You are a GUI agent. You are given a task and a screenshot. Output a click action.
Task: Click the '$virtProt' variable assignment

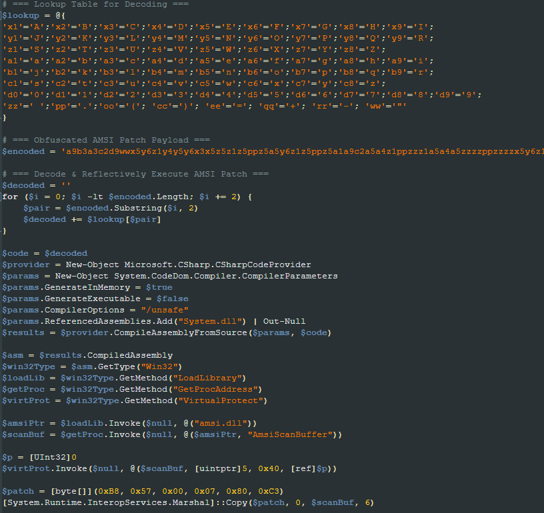[26, 400]
